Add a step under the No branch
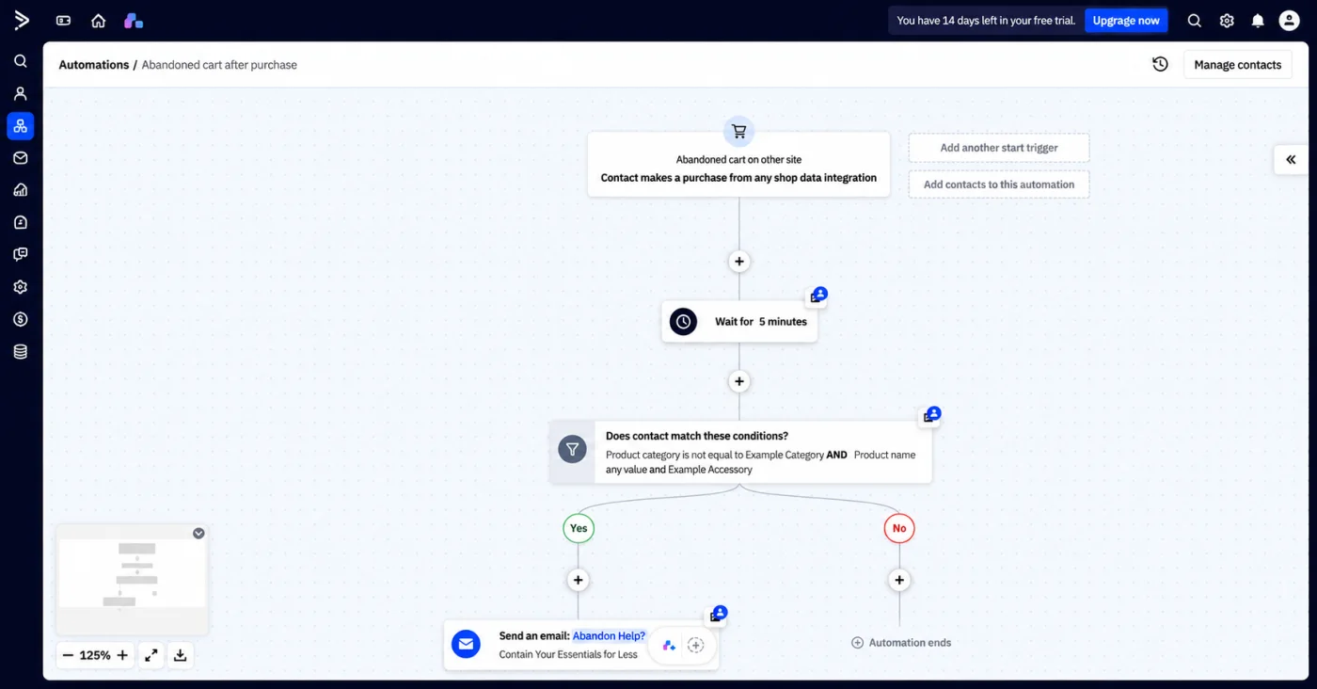 [x=899, y=581]
